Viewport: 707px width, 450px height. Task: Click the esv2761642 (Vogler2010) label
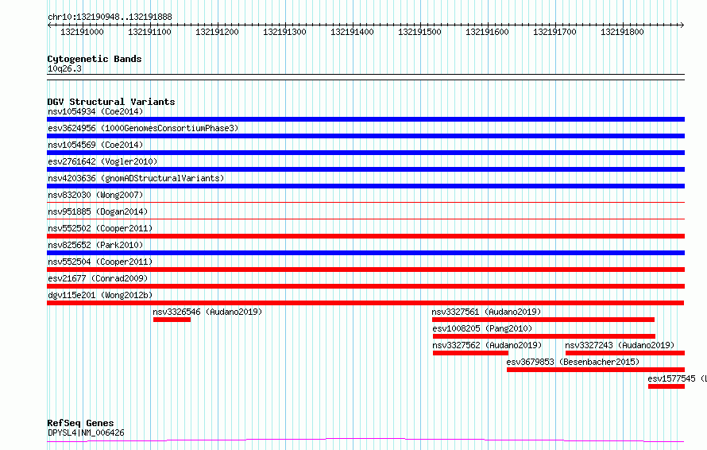pos(102,161)
